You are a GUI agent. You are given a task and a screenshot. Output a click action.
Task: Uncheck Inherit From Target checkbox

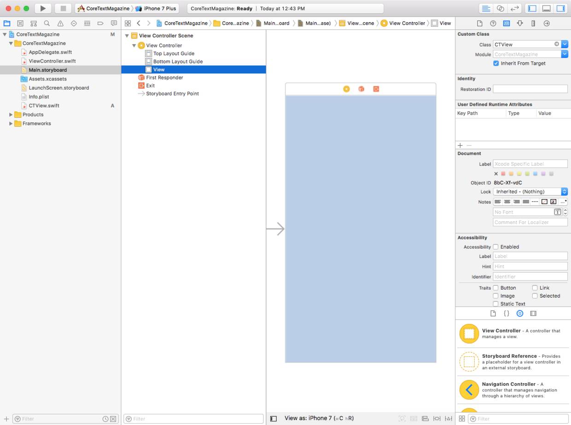(496, 63)
